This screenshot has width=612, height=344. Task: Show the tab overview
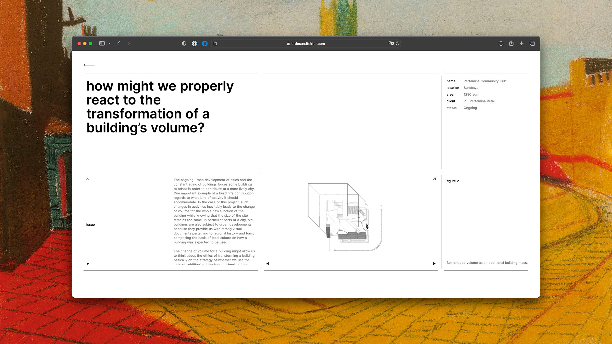pyautogui.click(x=532, y=44)
